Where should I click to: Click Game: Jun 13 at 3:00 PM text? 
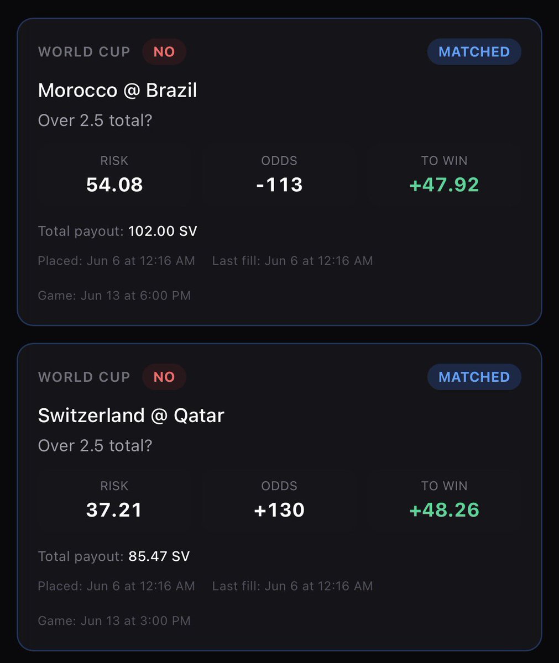pyautogui.click(x=114, y=621)
